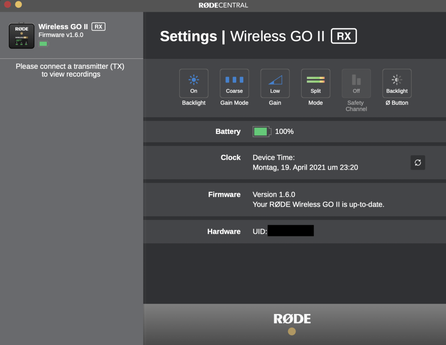The width and height of the screenshot is (446, 345).
Task: Click the RØDE logo in the footer
Action: point(292,319)
